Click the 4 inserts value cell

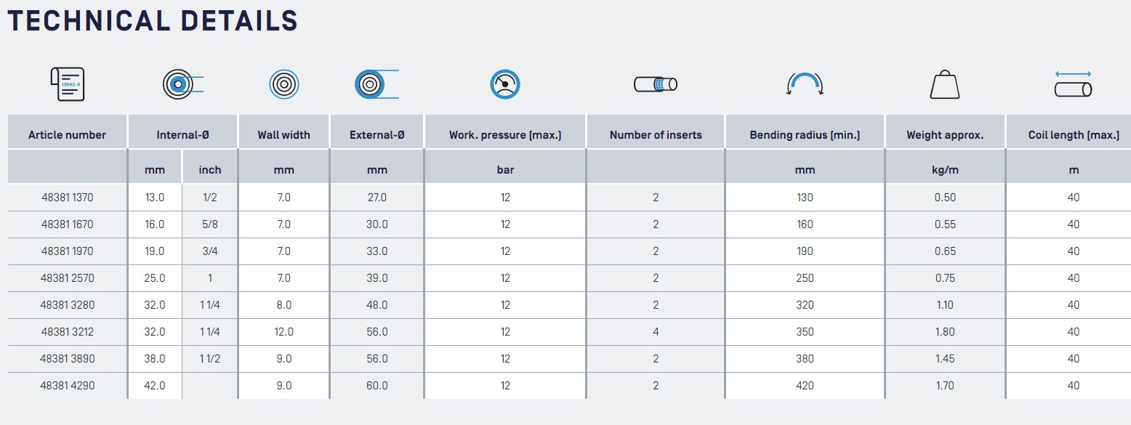pos(656,332)
